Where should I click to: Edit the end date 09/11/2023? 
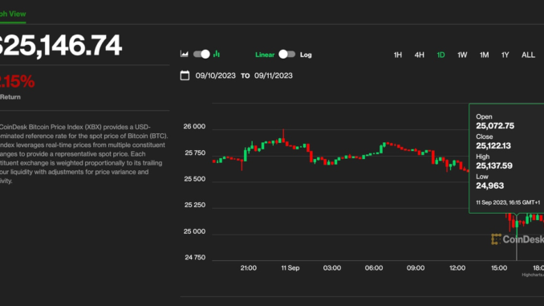point(274,75)
